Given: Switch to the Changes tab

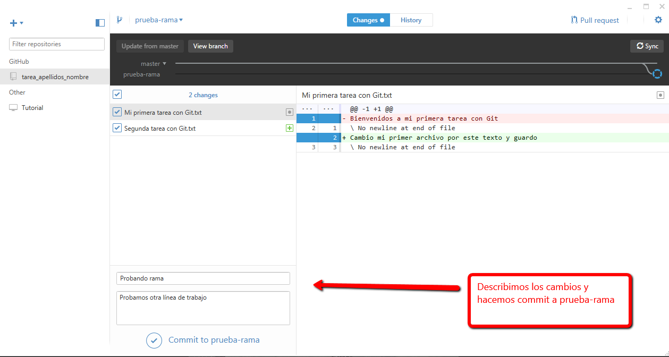Looking at the screenshot, I should pos(368,20).
